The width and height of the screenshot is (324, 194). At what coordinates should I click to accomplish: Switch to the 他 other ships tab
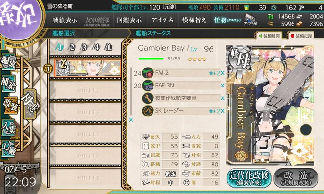(x=109, y=48)
